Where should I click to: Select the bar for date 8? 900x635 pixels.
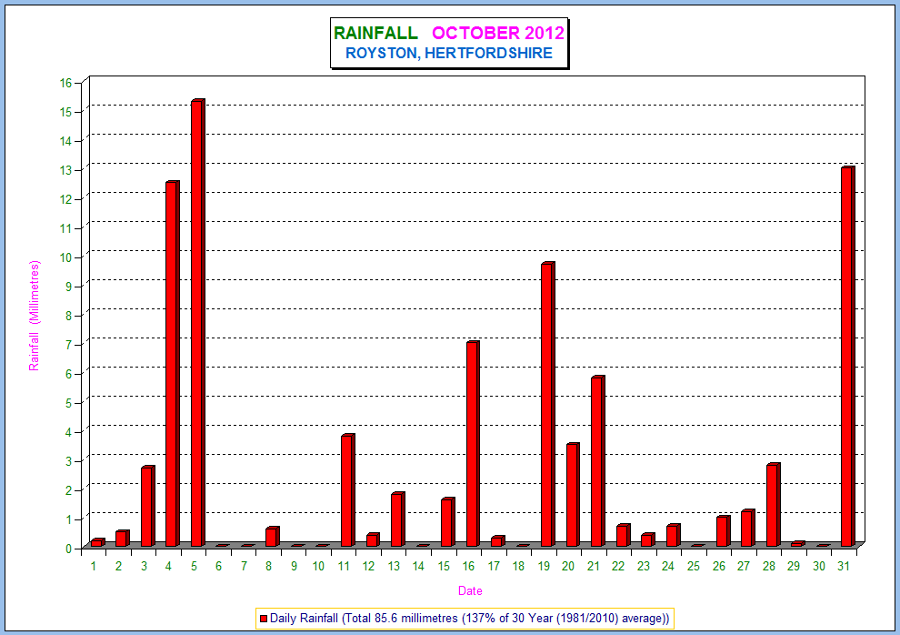(272, 536)
